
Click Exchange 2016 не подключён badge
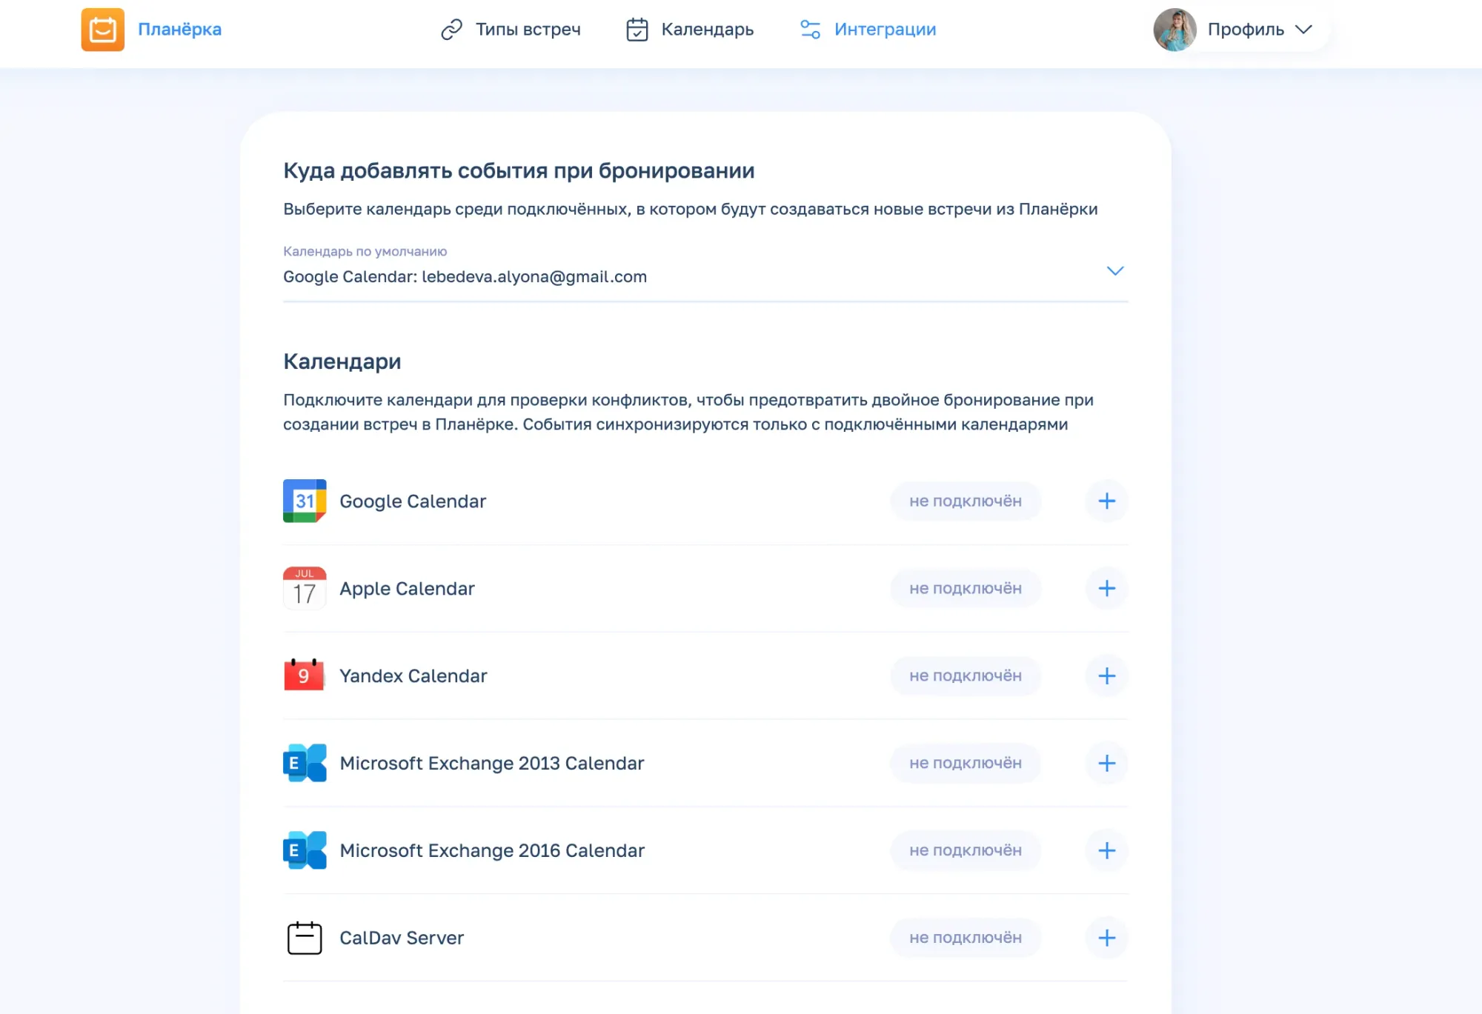(x=966, y=850)
